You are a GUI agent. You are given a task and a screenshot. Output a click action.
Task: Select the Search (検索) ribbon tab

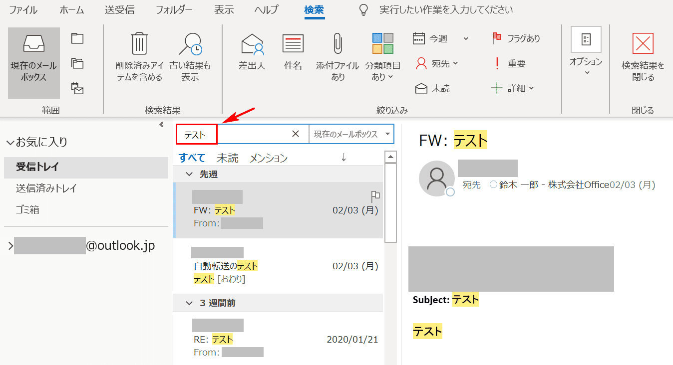(x=315, y=10)
